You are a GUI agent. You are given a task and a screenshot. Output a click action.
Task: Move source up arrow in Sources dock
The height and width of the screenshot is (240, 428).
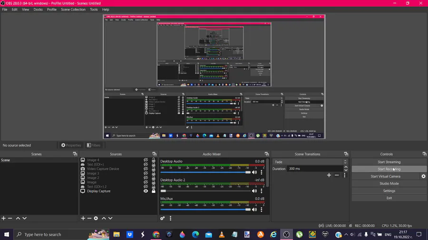pos(104,218)
